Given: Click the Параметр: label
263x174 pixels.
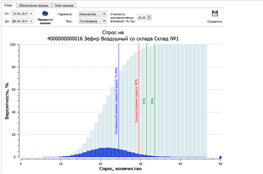Looking at the screenshot, I should pos(65,14).
